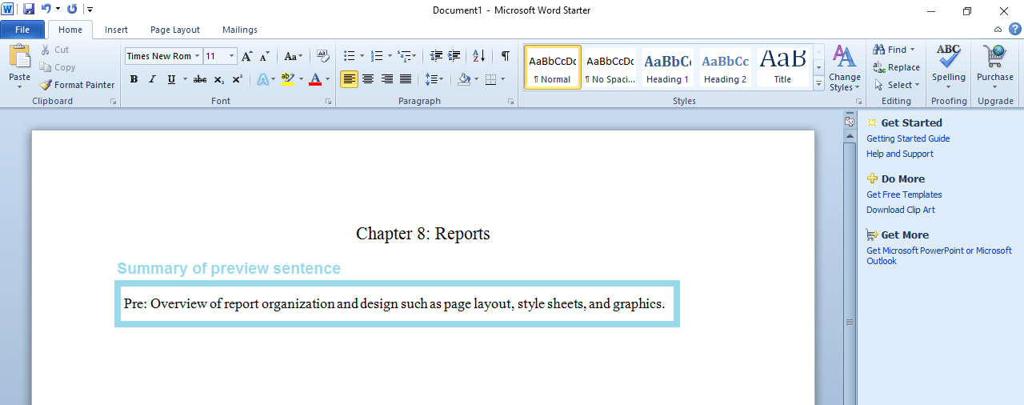Screen dimensions: 1024x405
Task: Select the Sort A-Z icon
Action: click(x=478, y=56)
